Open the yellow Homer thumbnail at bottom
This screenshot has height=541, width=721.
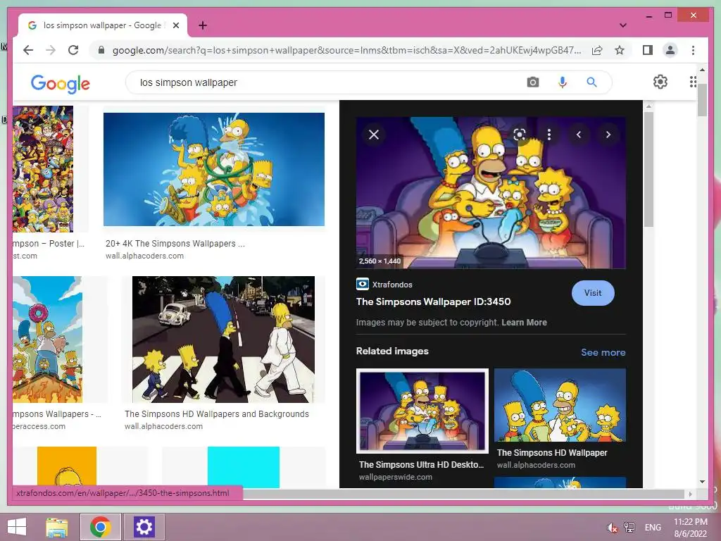tap(67, 467)
